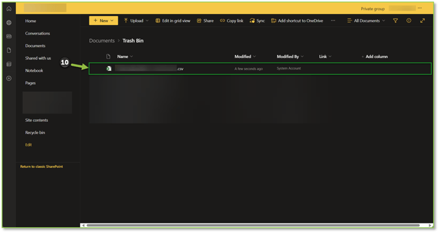Click Private group label

coord(373,9)
